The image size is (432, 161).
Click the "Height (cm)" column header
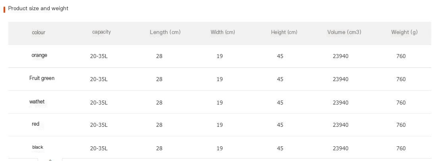pyautogui.click(x=284, y=32)
